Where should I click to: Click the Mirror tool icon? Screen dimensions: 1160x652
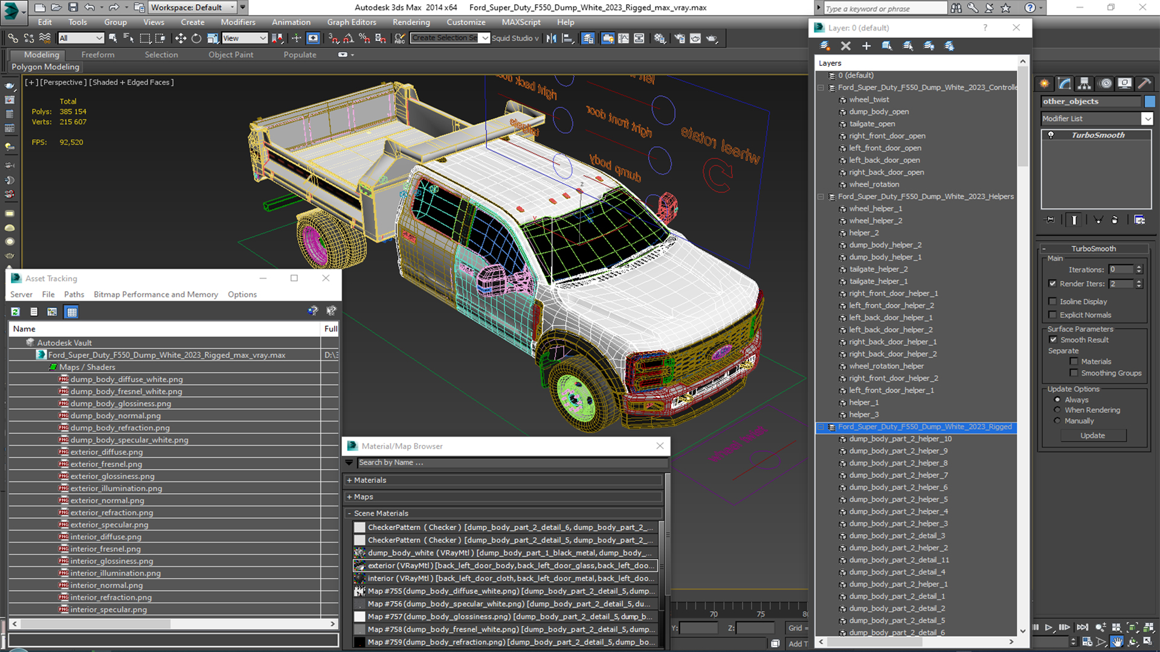551,38
